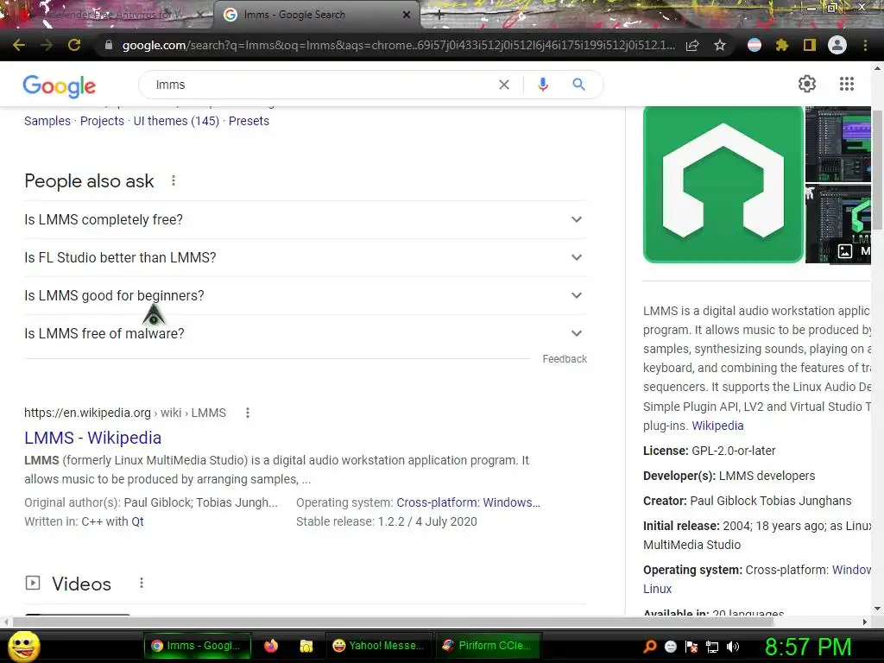The width and height of the screenshot is (884, 663).
Task: Send Feedback on People also ask
Action: click(x=565, y=359)
